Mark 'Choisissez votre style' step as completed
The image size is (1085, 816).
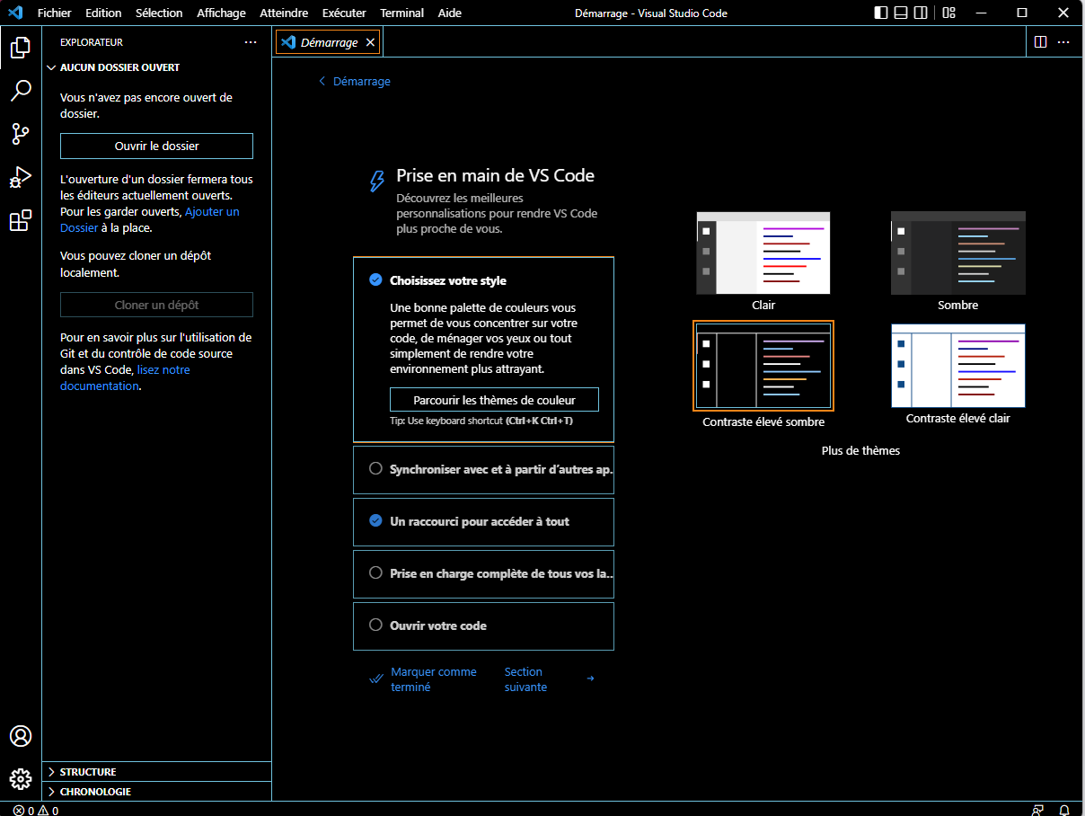coord(376,279)
